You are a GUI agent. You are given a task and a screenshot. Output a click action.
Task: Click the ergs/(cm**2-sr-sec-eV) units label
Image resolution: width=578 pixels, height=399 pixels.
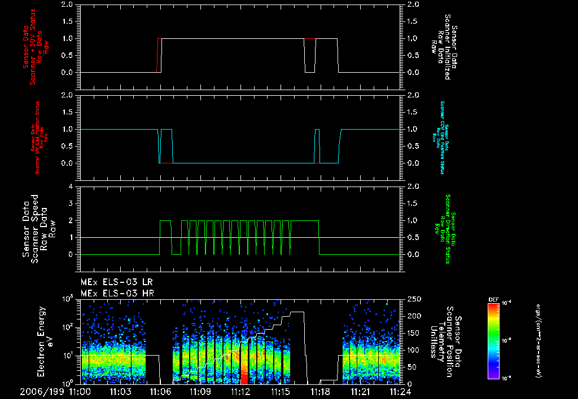click(538, 340)
